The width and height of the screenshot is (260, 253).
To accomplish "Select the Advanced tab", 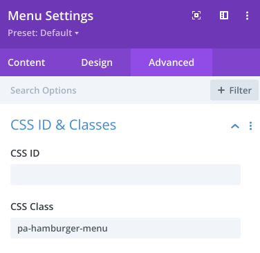I will point(171,62).
